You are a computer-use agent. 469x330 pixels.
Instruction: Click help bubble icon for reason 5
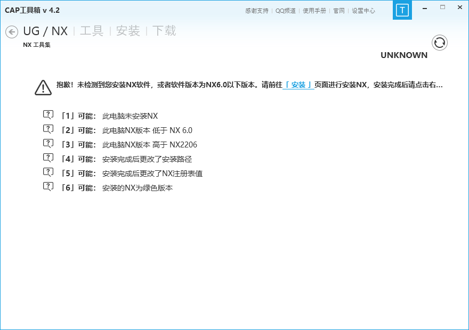(x=48, y=172)
